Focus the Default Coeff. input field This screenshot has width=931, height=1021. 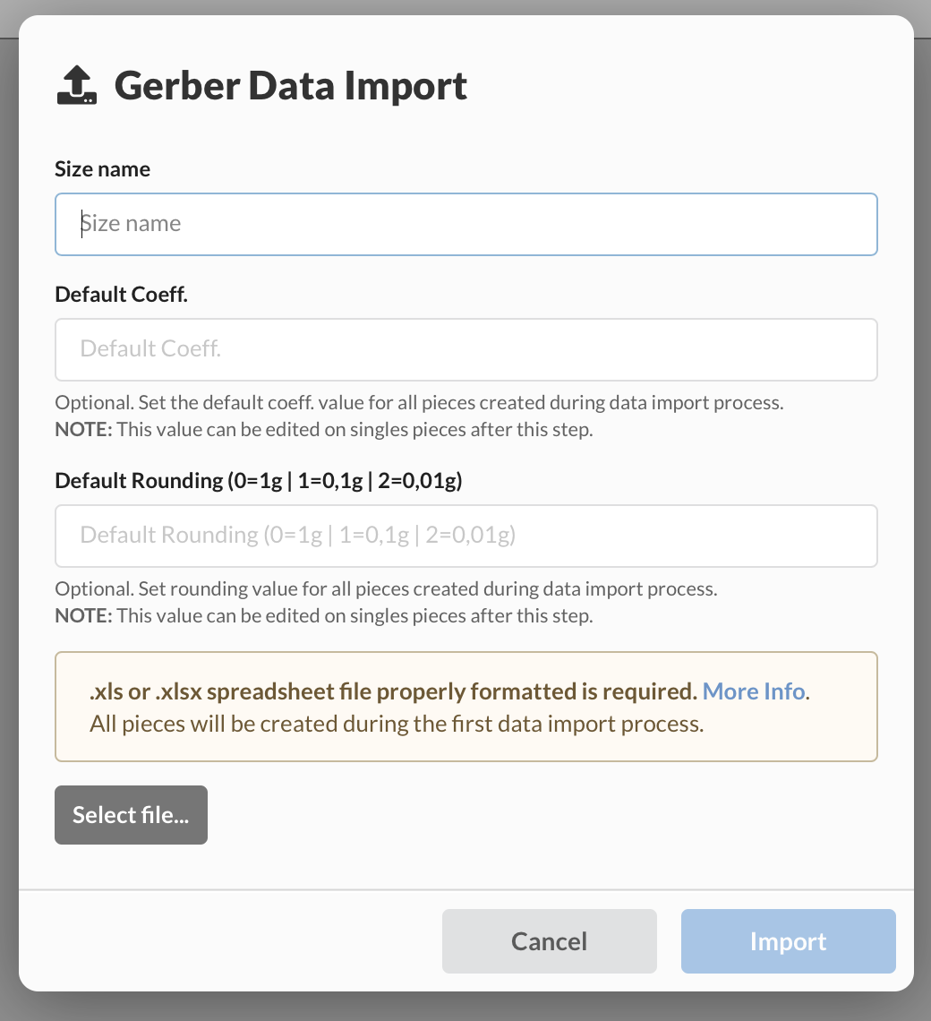[x=465, y=349]
